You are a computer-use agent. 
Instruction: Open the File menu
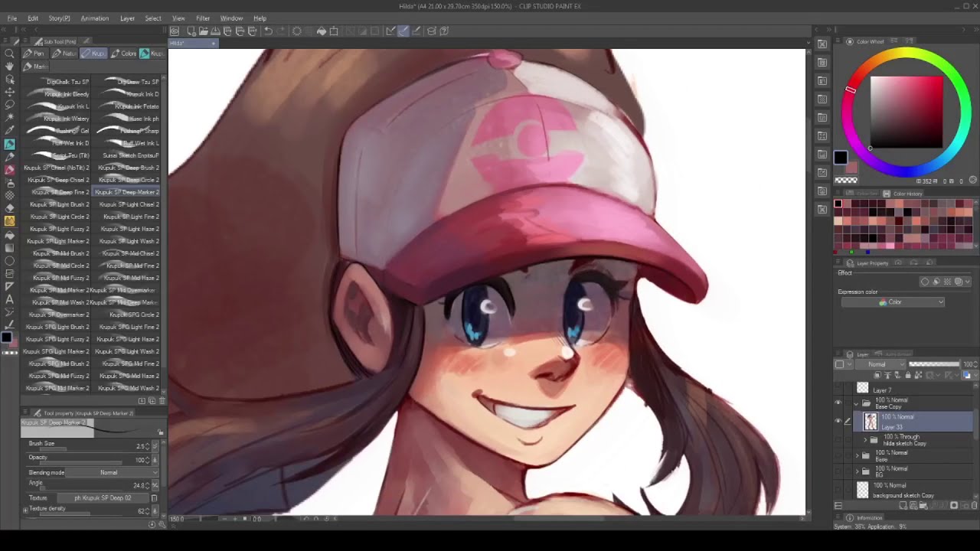coord(12,18)
